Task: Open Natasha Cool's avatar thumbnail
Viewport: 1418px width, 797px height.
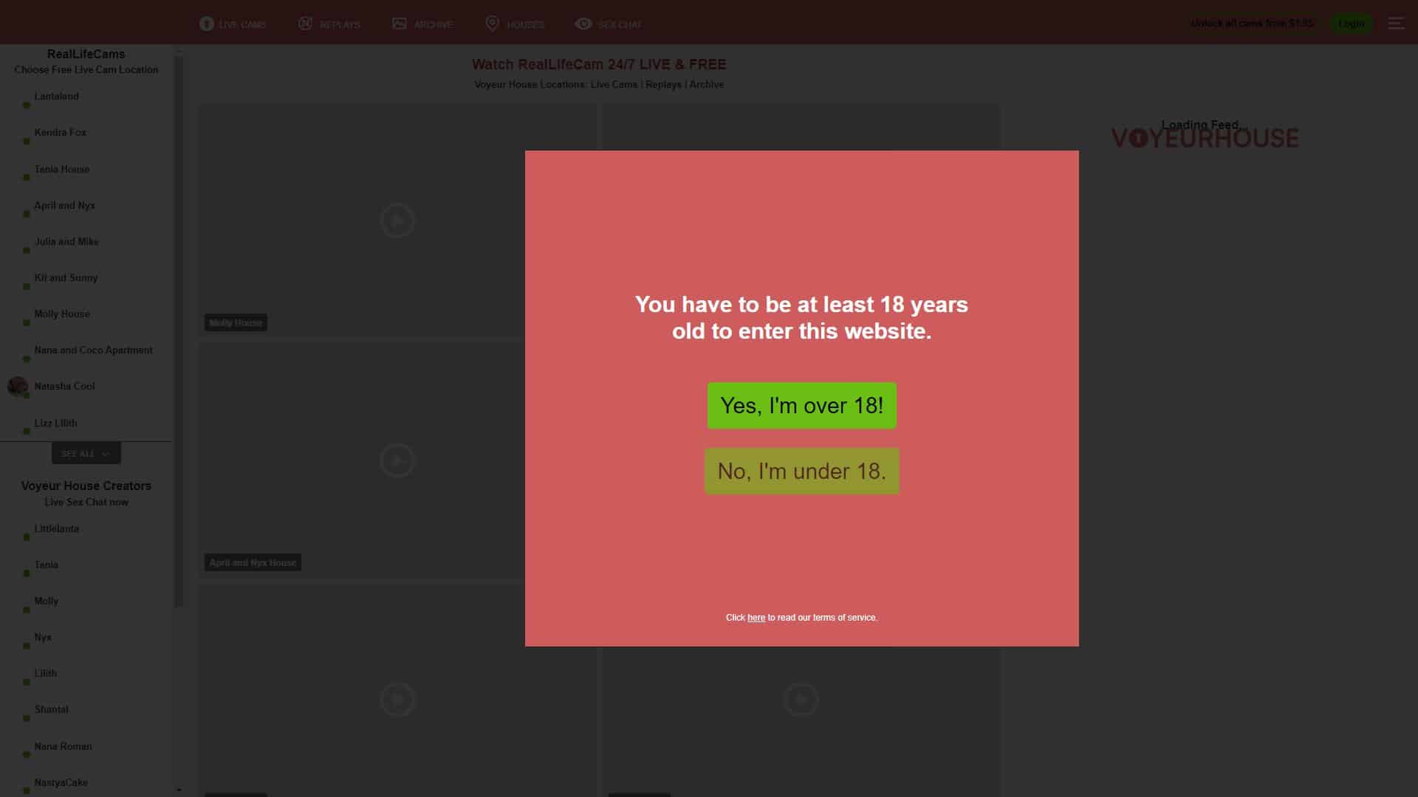Action: [x=17, y=386]
